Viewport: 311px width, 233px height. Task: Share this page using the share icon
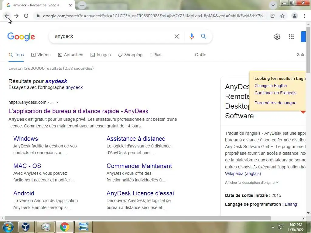click(273, 16)
